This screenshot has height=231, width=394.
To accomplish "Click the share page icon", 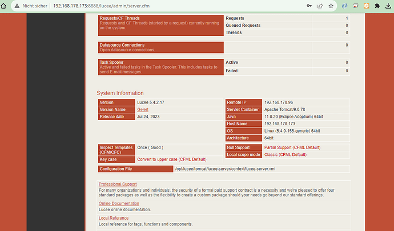I will (x=320, y=6).
